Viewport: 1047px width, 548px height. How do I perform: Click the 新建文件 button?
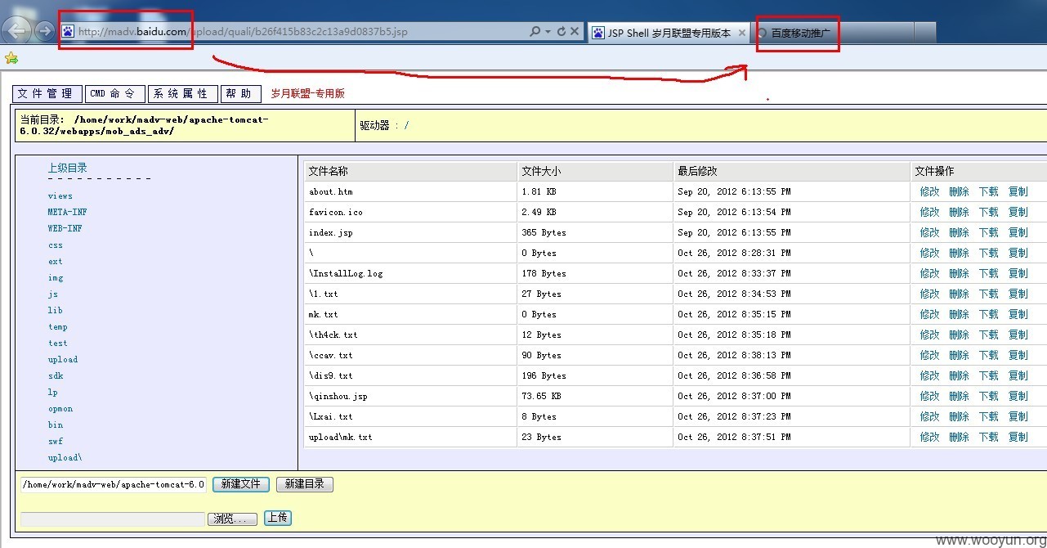pos(241,484)
